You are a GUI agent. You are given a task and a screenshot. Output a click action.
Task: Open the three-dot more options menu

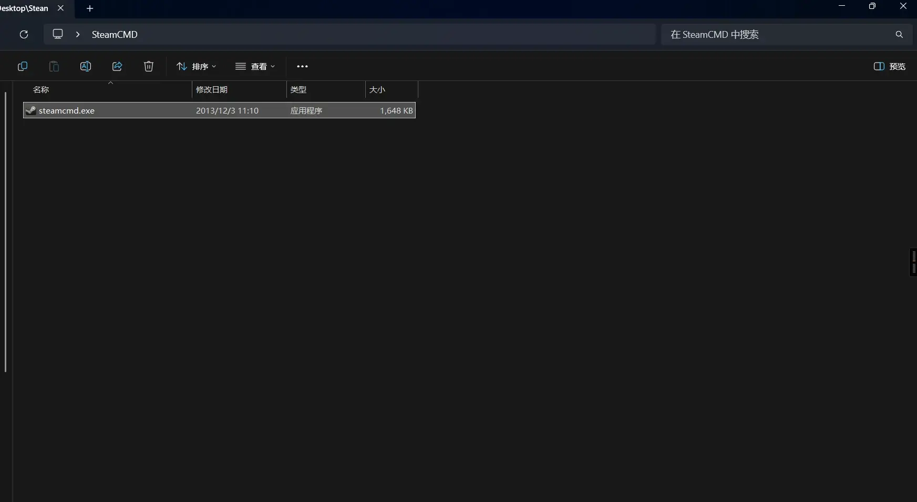(x=302, y=66)
